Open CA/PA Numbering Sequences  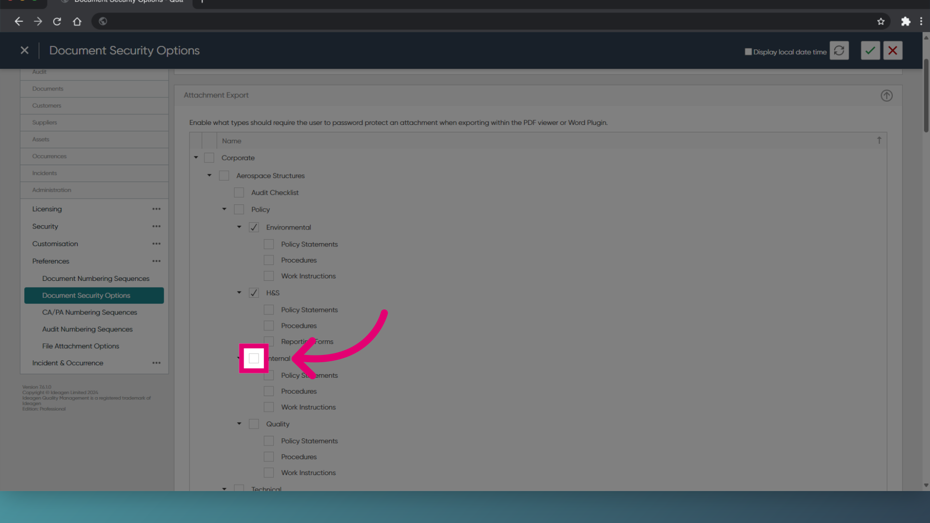[90, 312]
